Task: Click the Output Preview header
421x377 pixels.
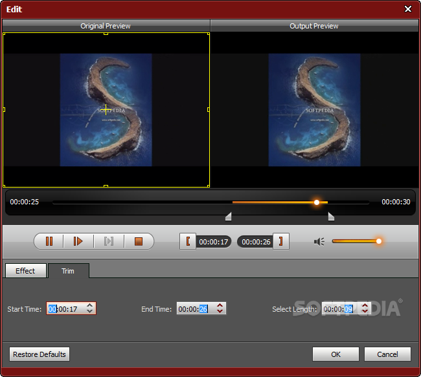Action: 314,26
